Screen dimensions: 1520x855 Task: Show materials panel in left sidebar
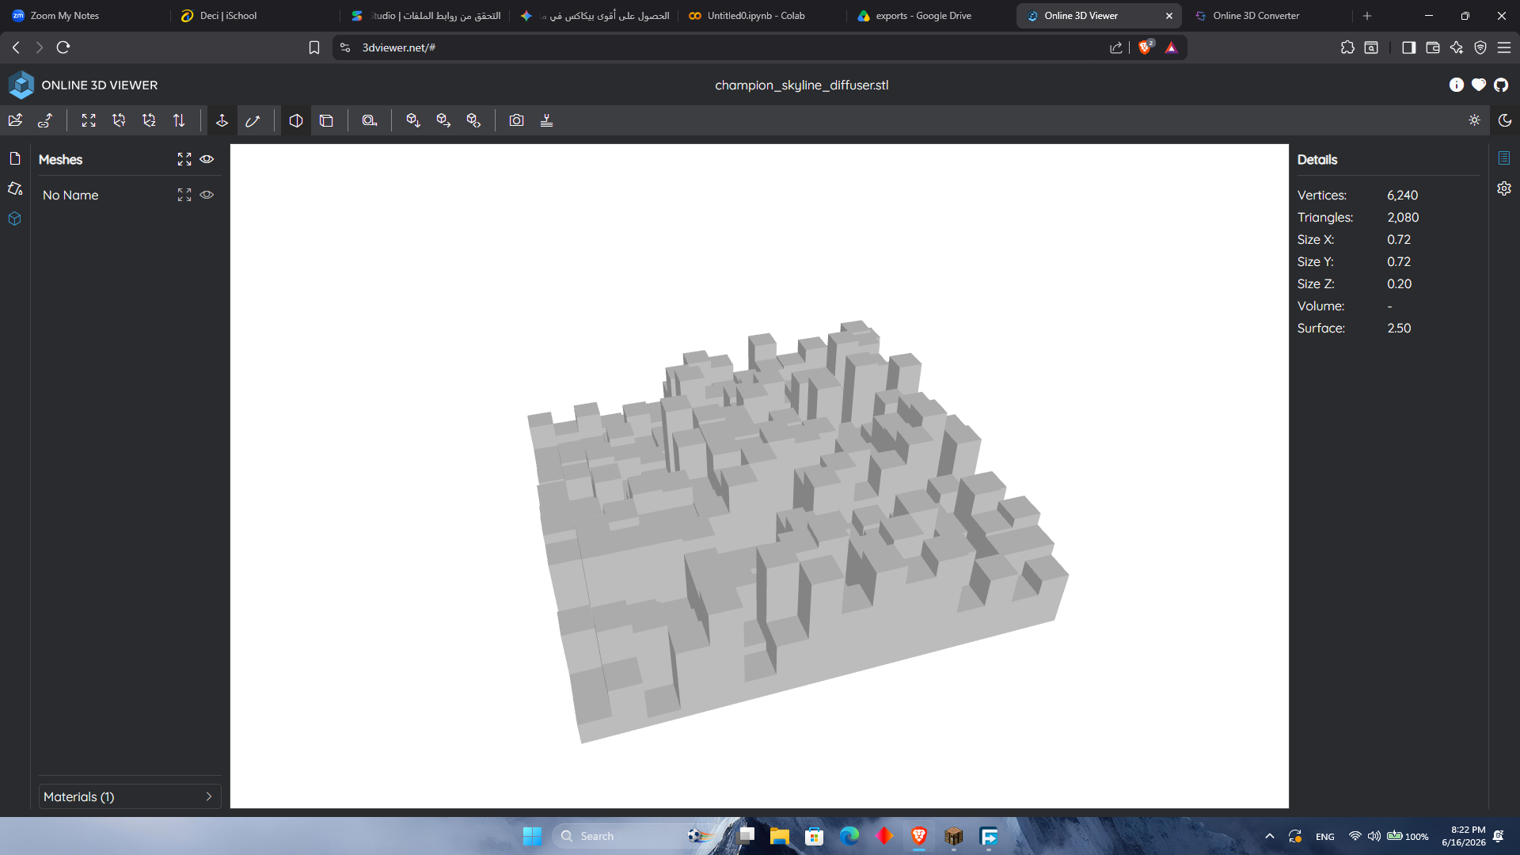point(15,188)
